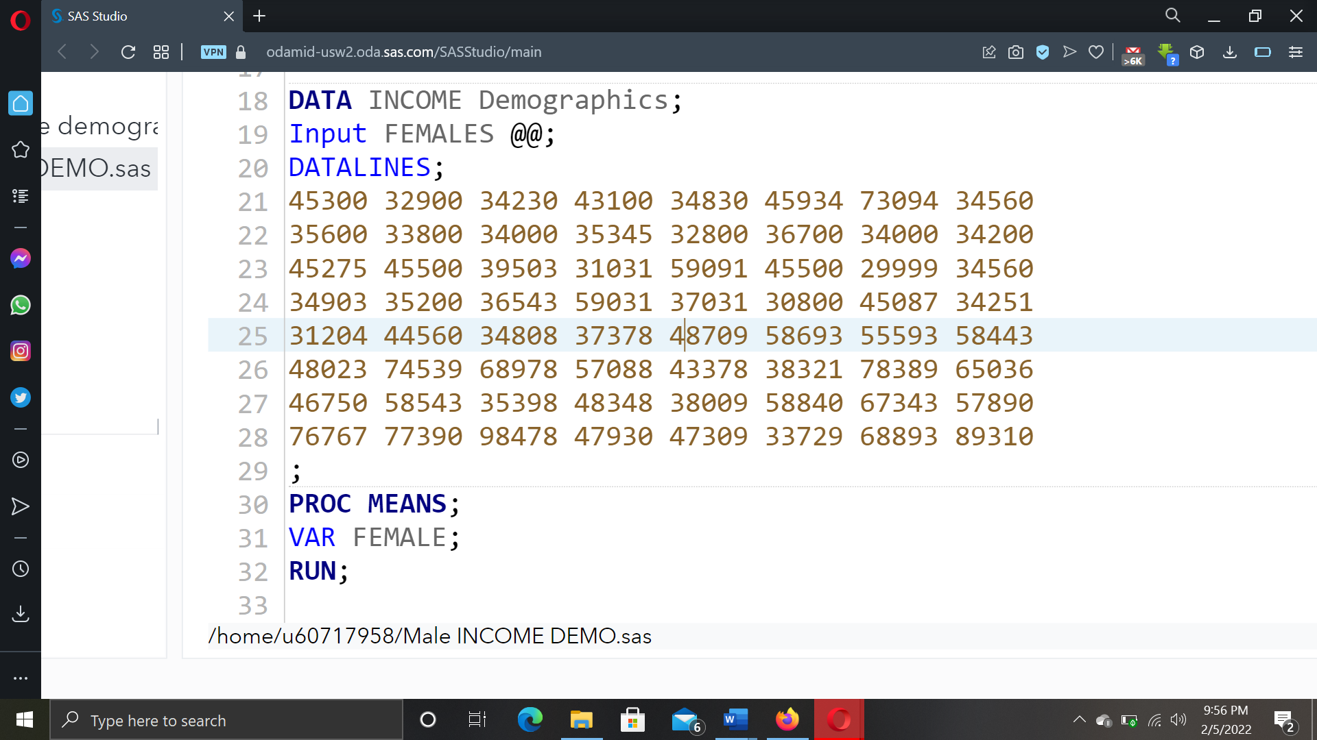The height and width of the screenshot is (740, 1317).
Task: Open Messenger in the Opera sidebar
Action: (21, 258)
